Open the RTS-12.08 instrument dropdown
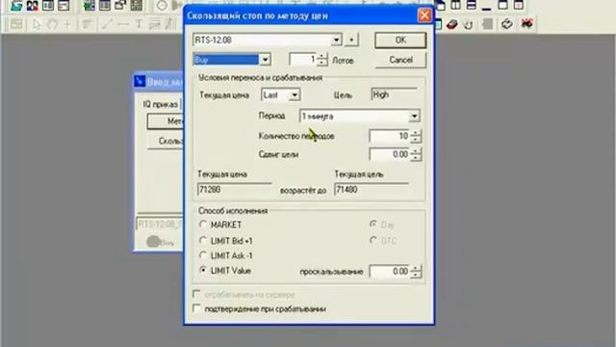Image resolution: width=616 pixels, height=347 pixels. click(336, 40)
